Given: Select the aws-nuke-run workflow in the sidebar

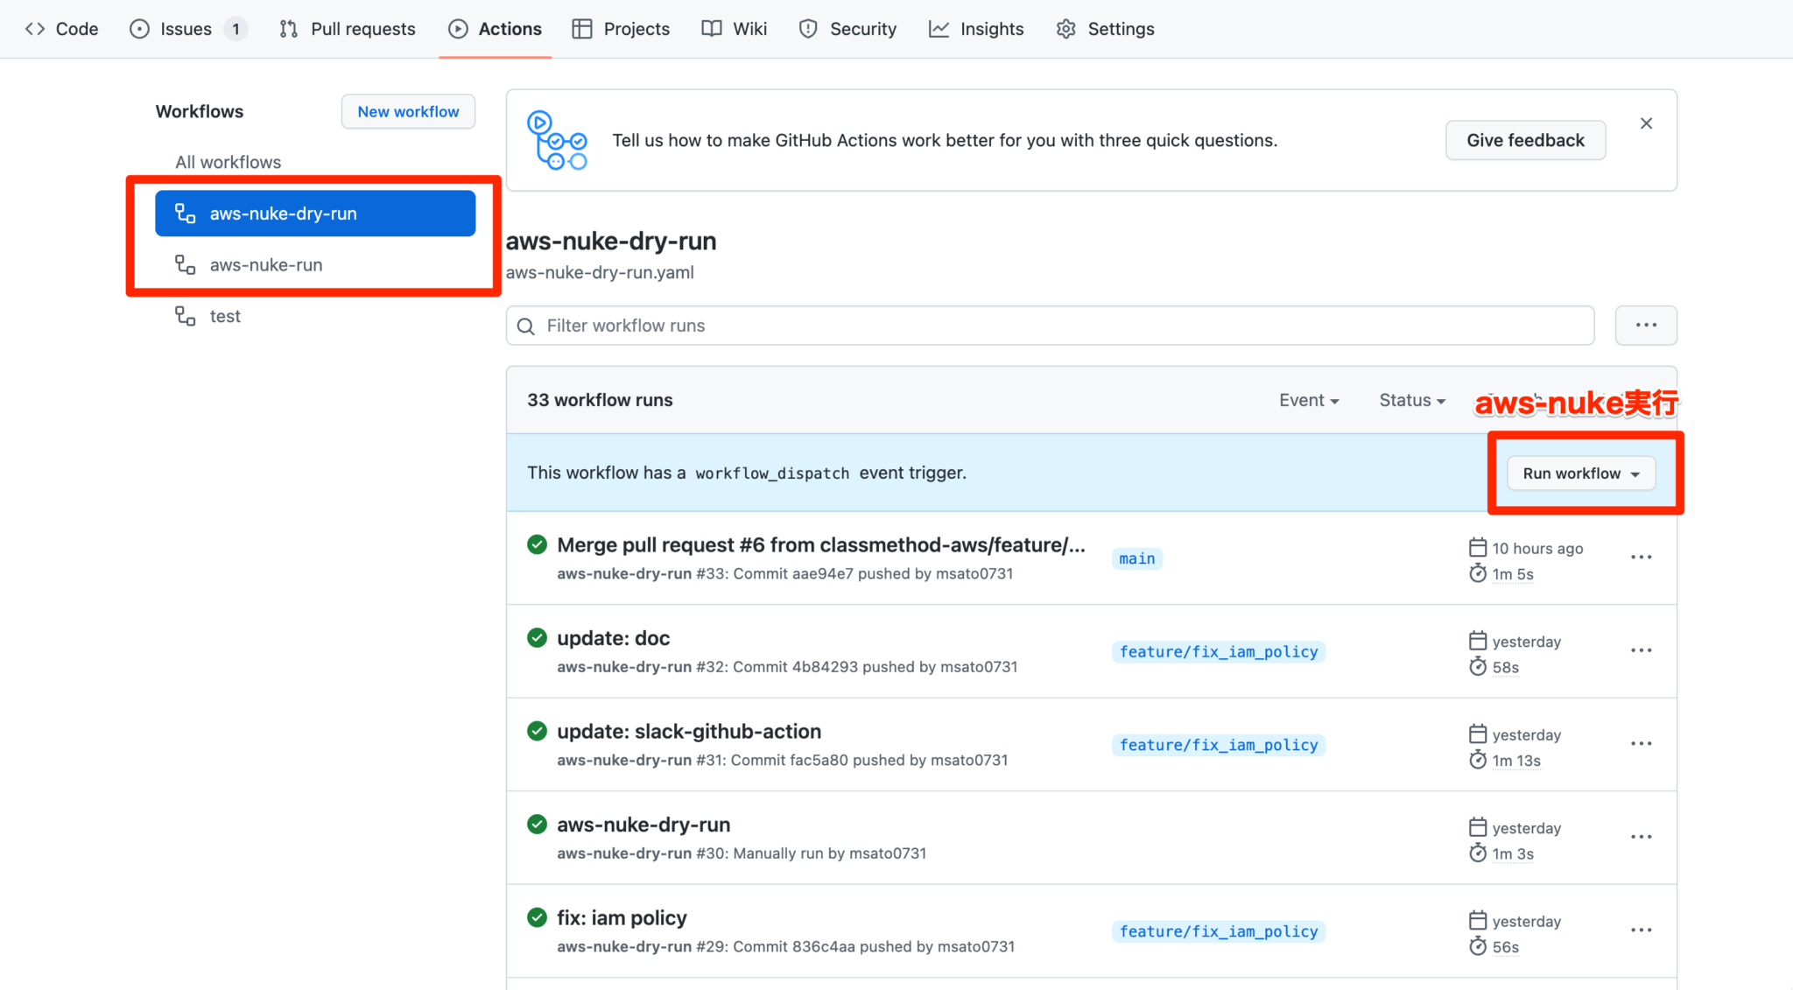Looking at the screenshot, I should (x=265, y=264).
